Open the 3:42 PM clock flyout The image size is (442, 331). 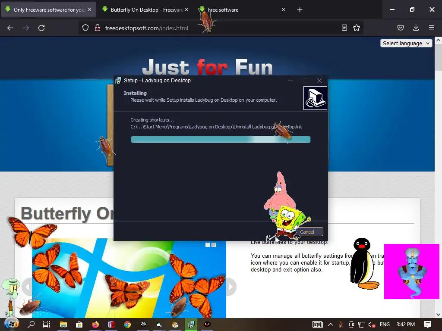click(406, 325)
